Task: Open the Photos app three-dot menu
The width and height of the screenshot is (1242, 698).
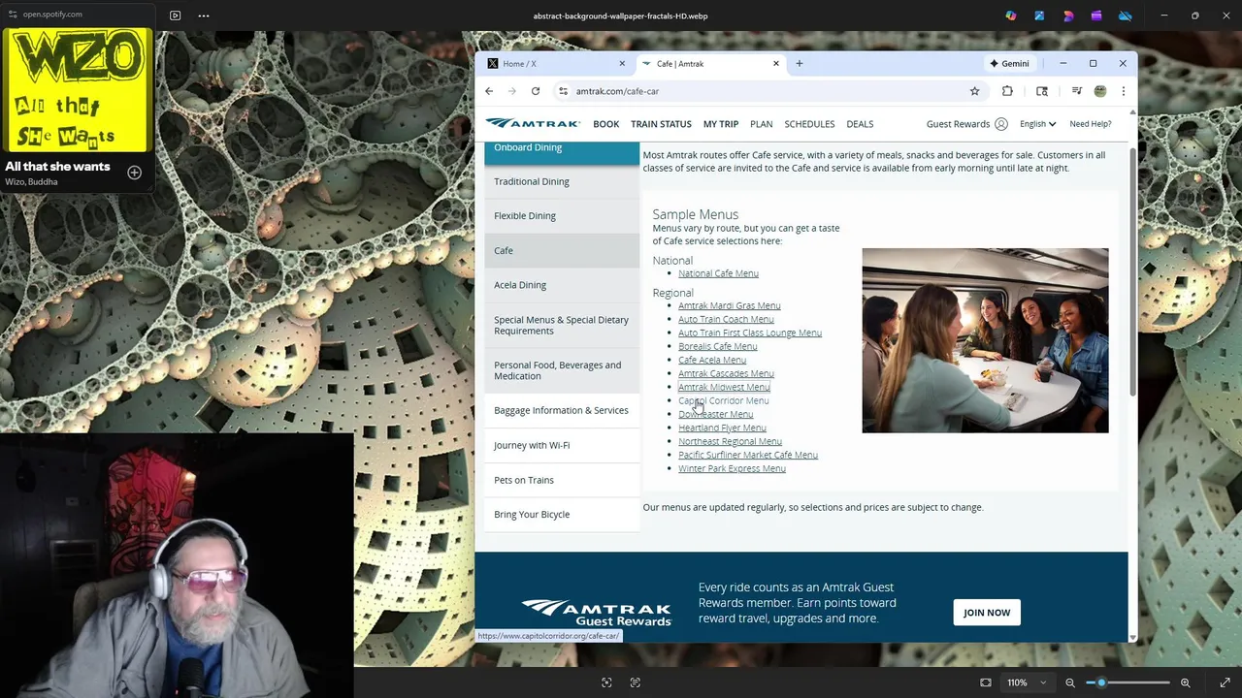Action: pos(204,16)
